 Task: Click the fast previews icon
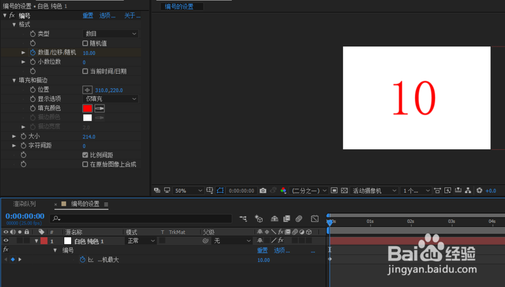coord(447,191)
